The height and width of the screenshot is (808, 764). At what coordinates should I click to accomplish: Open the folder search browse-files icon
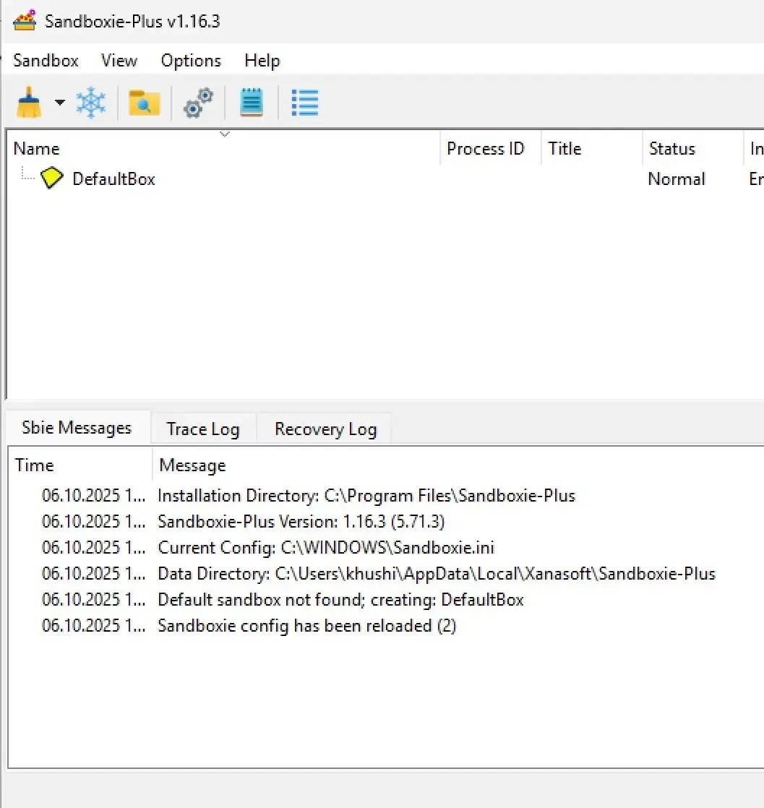(145, 103)
